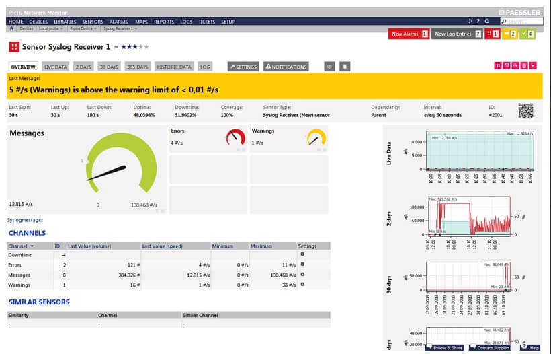Click the yellow warning sensors counter
The width and height of the screenshot is (551, 354).
(x=509, y=34)
